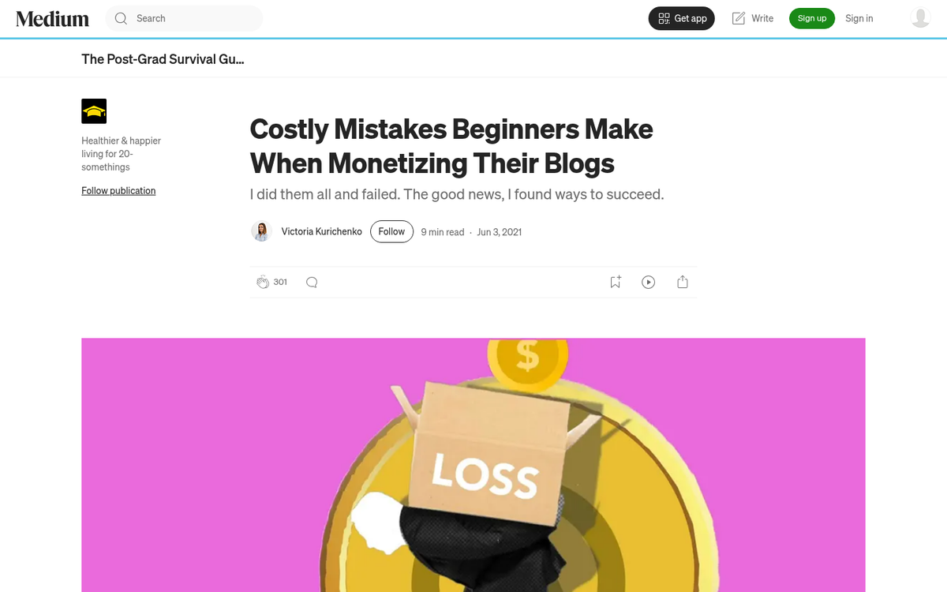Click the Get app button

[682, 18]
